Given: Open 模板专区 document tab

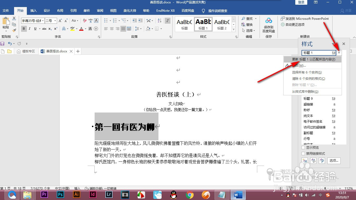Looking at the screenshot, I should (x=26, y=51).
